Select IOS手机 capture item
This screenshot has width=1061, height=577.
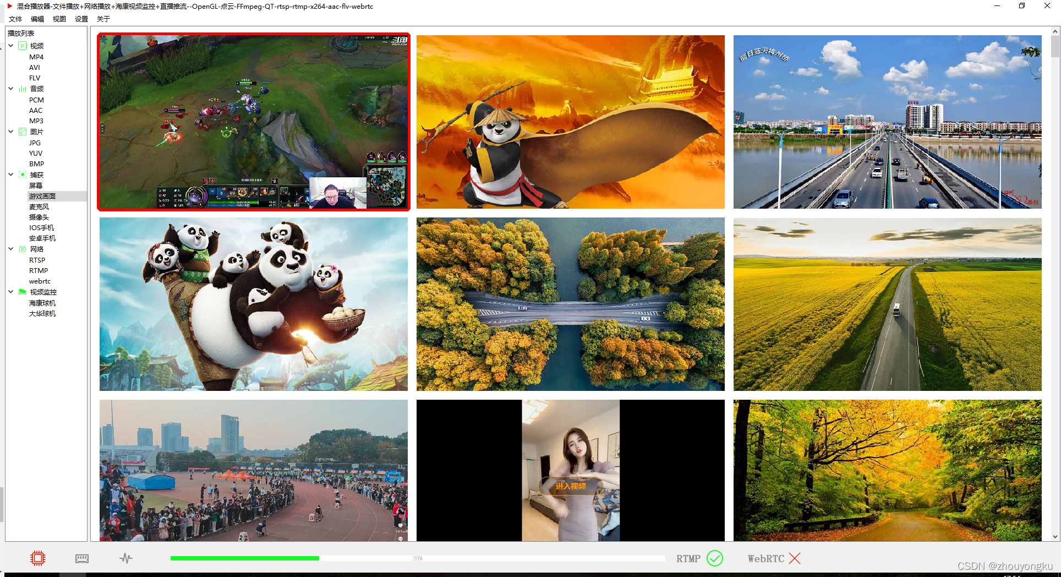point(42,228)
